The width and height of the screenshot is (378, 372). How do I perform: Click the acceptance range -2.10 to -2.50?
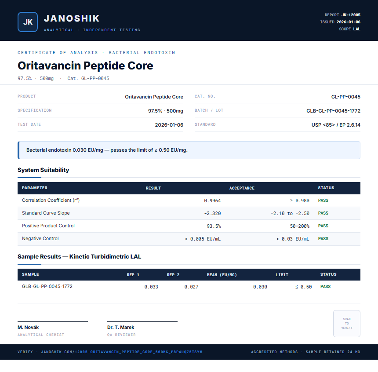click(290, 214)
